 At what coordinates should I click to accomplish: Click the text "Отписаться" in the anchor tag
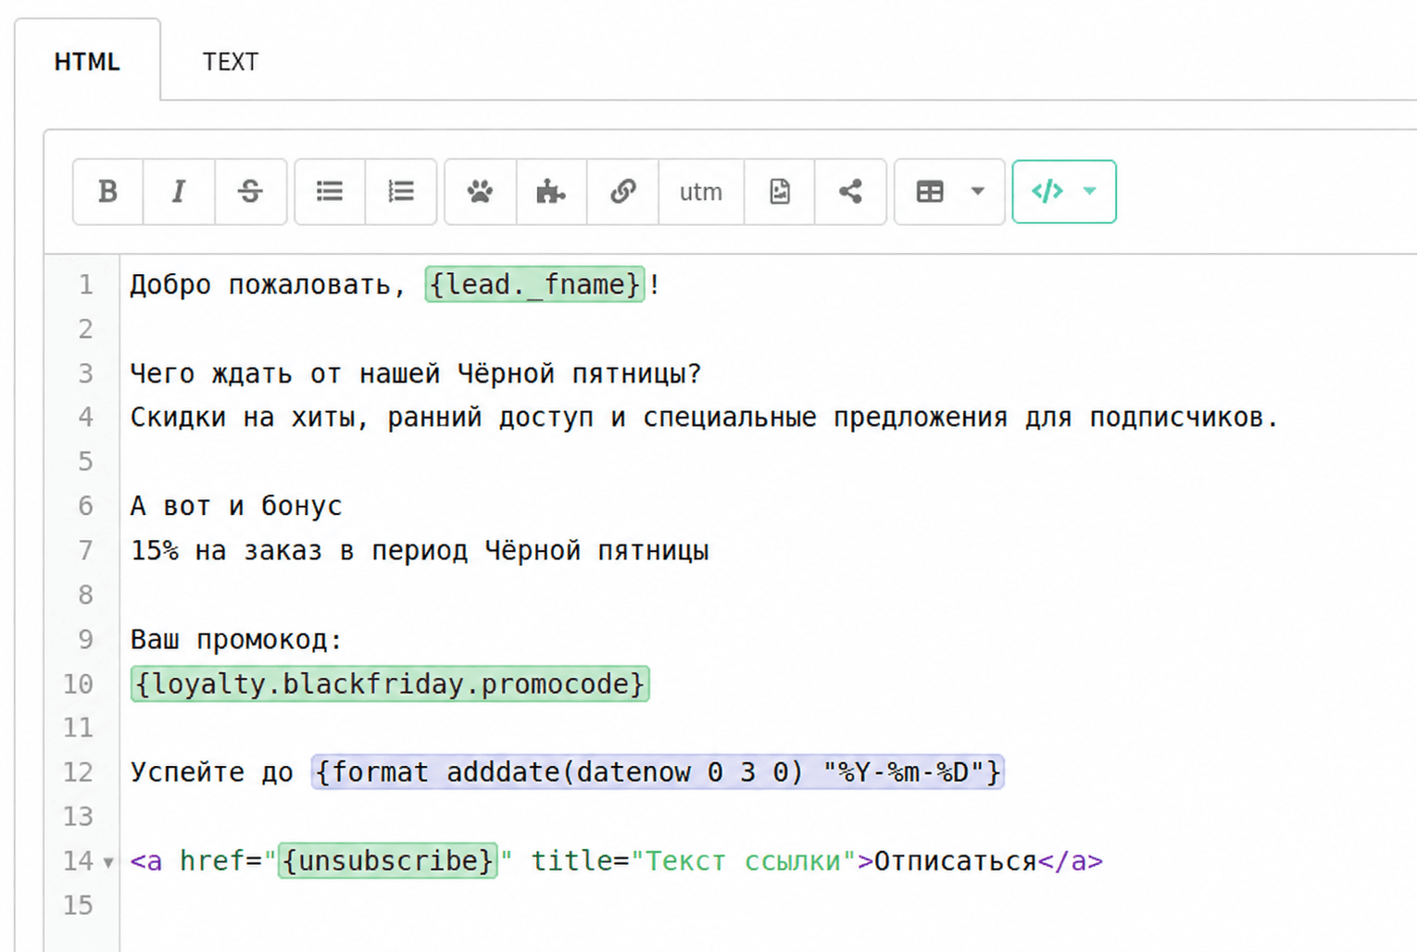[x=955, y=860]
